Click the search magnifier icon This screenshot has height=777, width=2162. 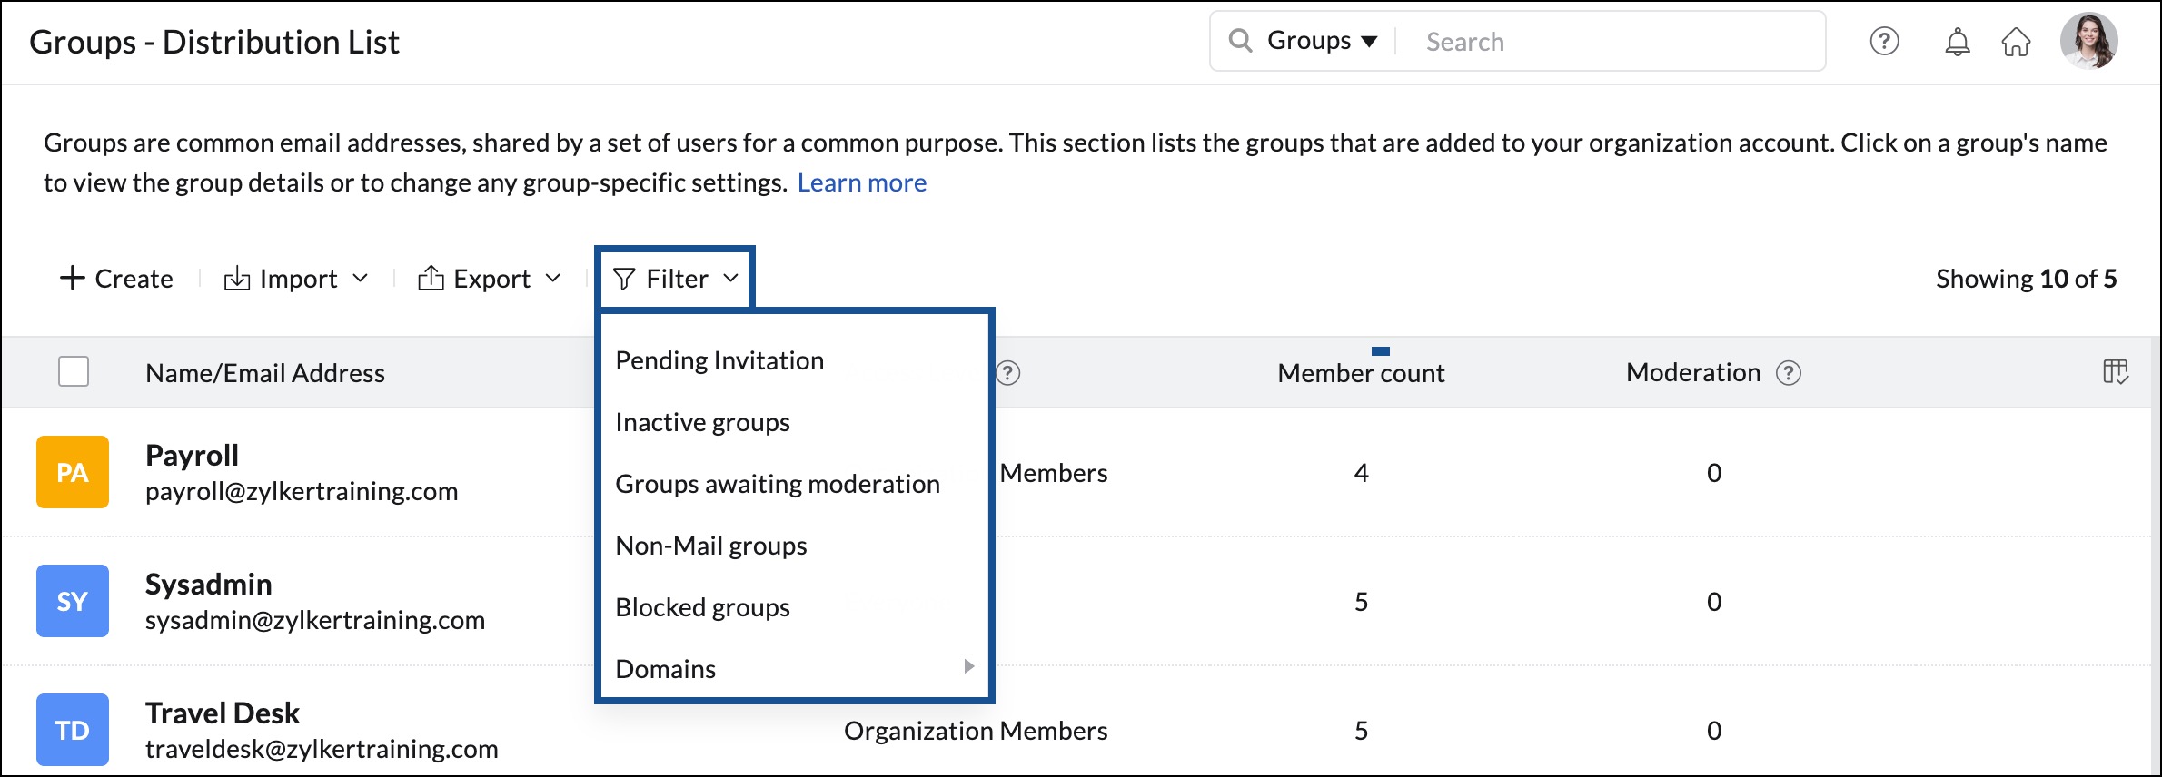(1240, 41)
